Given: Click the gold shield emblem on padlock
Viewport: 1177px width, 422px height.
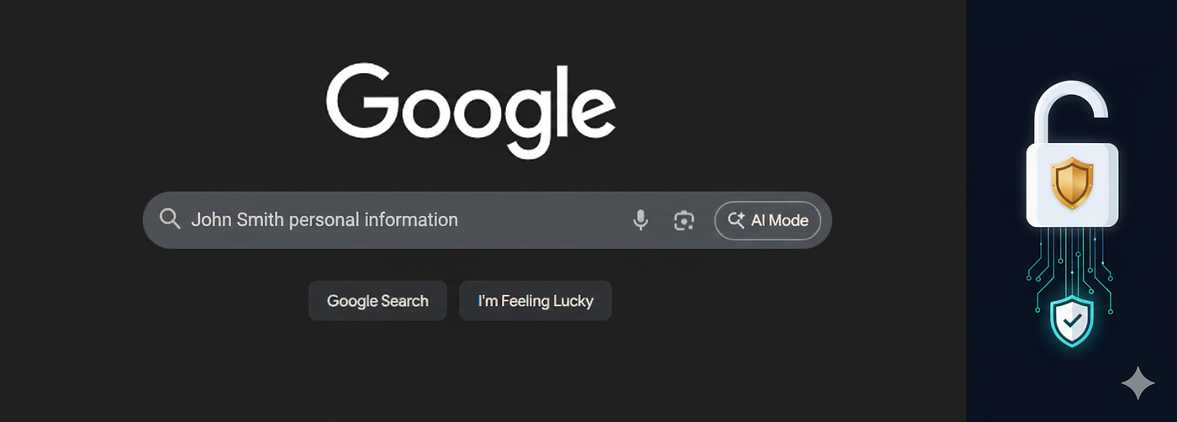Looking at the screenshot, I should (x=1072, y=184).
